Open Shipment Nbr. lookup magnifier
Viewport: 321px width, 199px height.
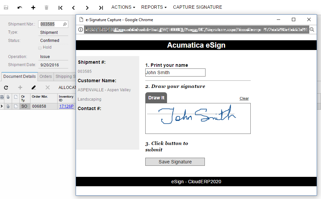pyautogui.click(x=65, y=24)
